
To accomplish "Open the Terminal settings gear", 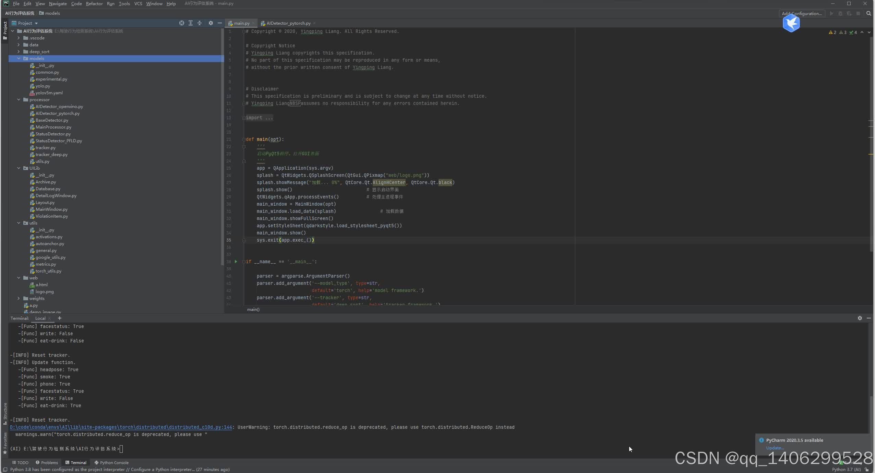I will (860, 318).
